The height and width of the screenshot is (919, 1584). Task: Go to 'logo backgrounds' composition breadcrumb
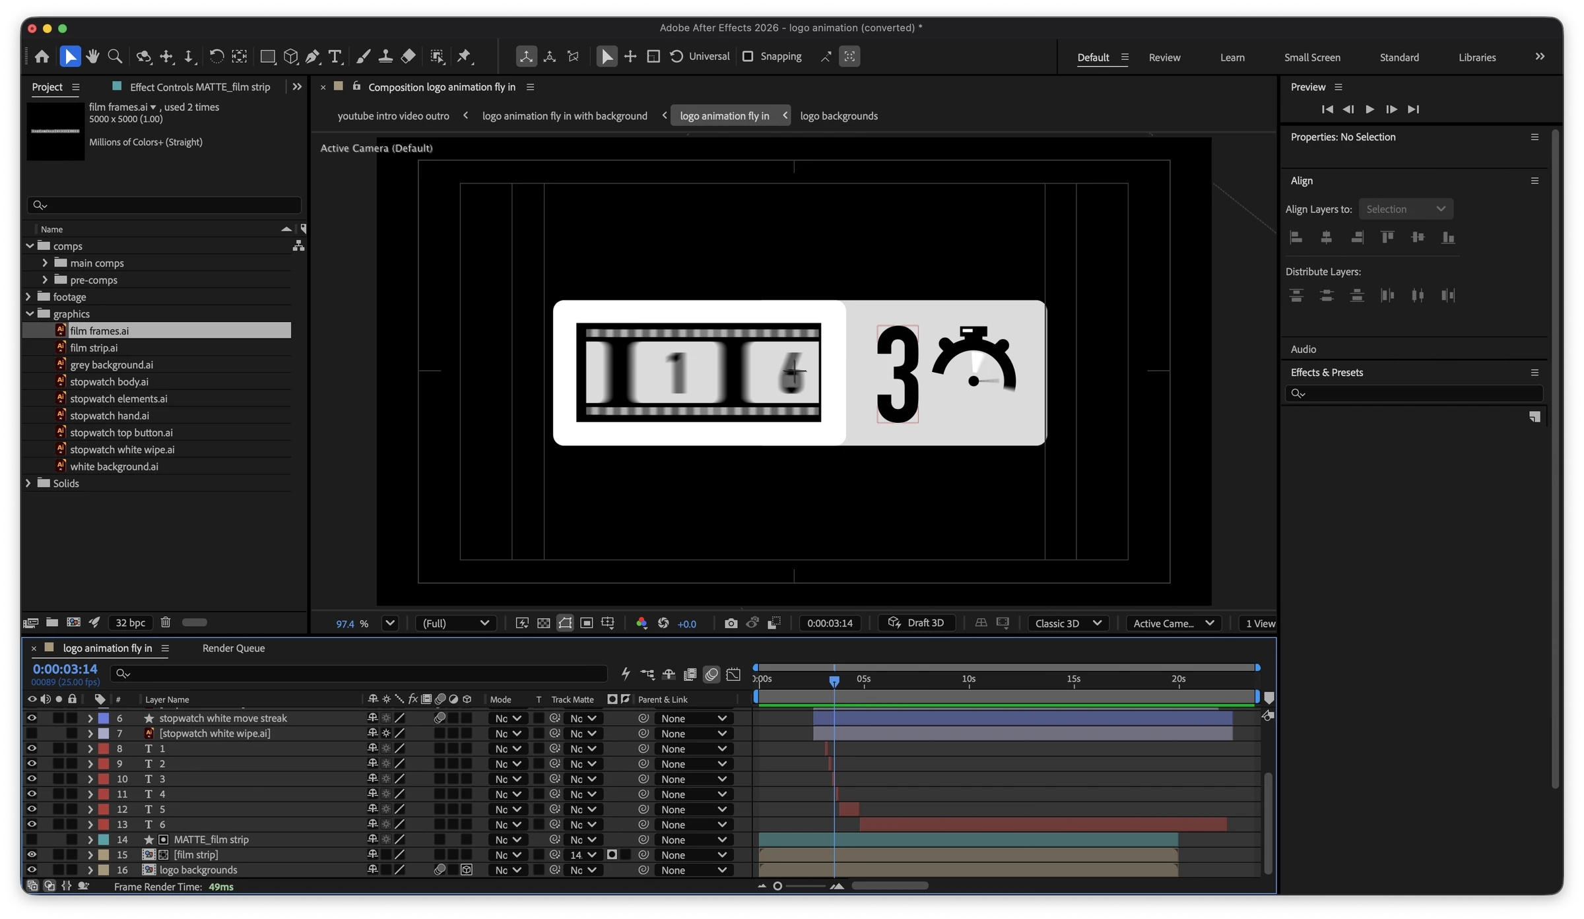pyautogui.click(x=839, y=116)
